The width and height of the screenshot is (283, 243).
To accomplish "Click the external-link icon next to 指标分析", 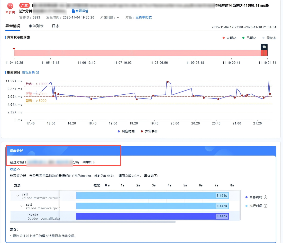I will point(37,73).
